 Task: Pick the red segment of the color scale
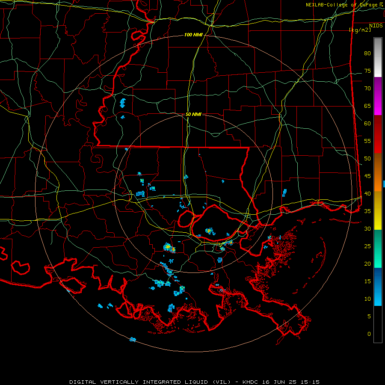coord(378,134)
